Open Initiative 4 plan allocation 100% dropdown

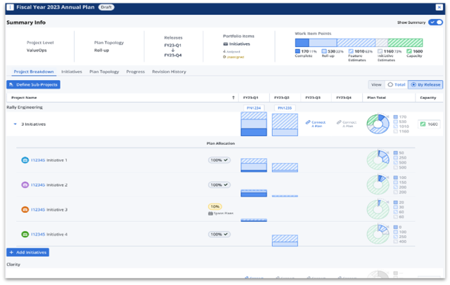(x=219, y=234)
